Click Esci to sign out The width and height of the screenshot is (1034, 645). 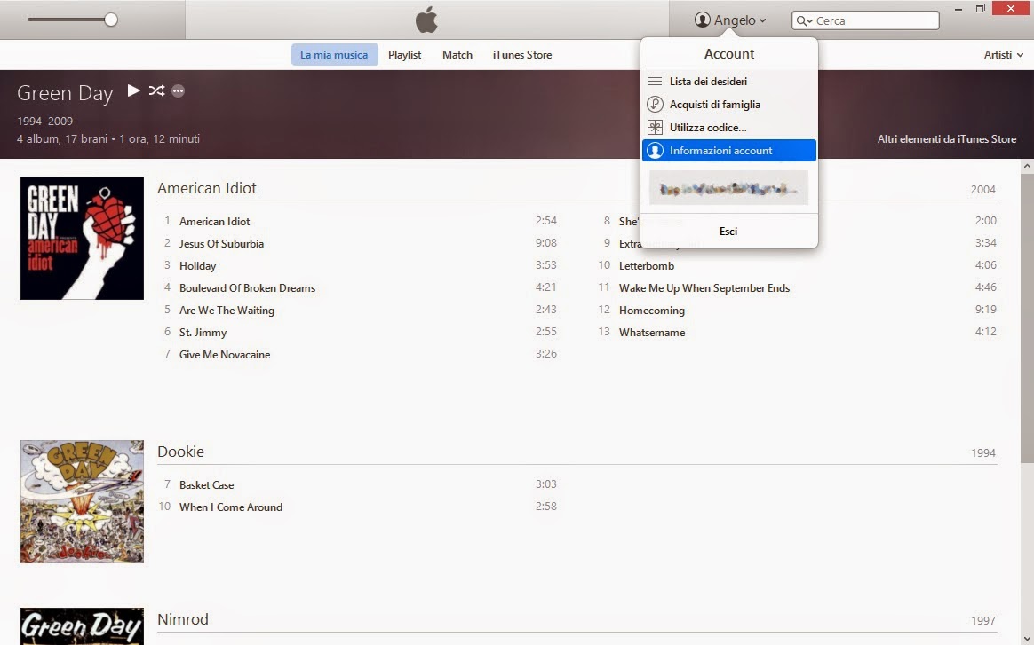click(728, 232)
